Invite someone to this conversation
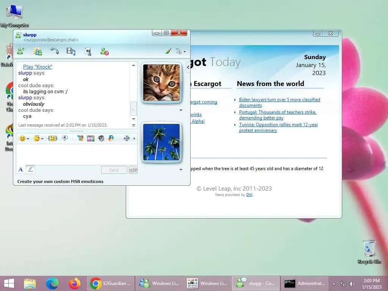The image size is (388, 291). [21, 51]
